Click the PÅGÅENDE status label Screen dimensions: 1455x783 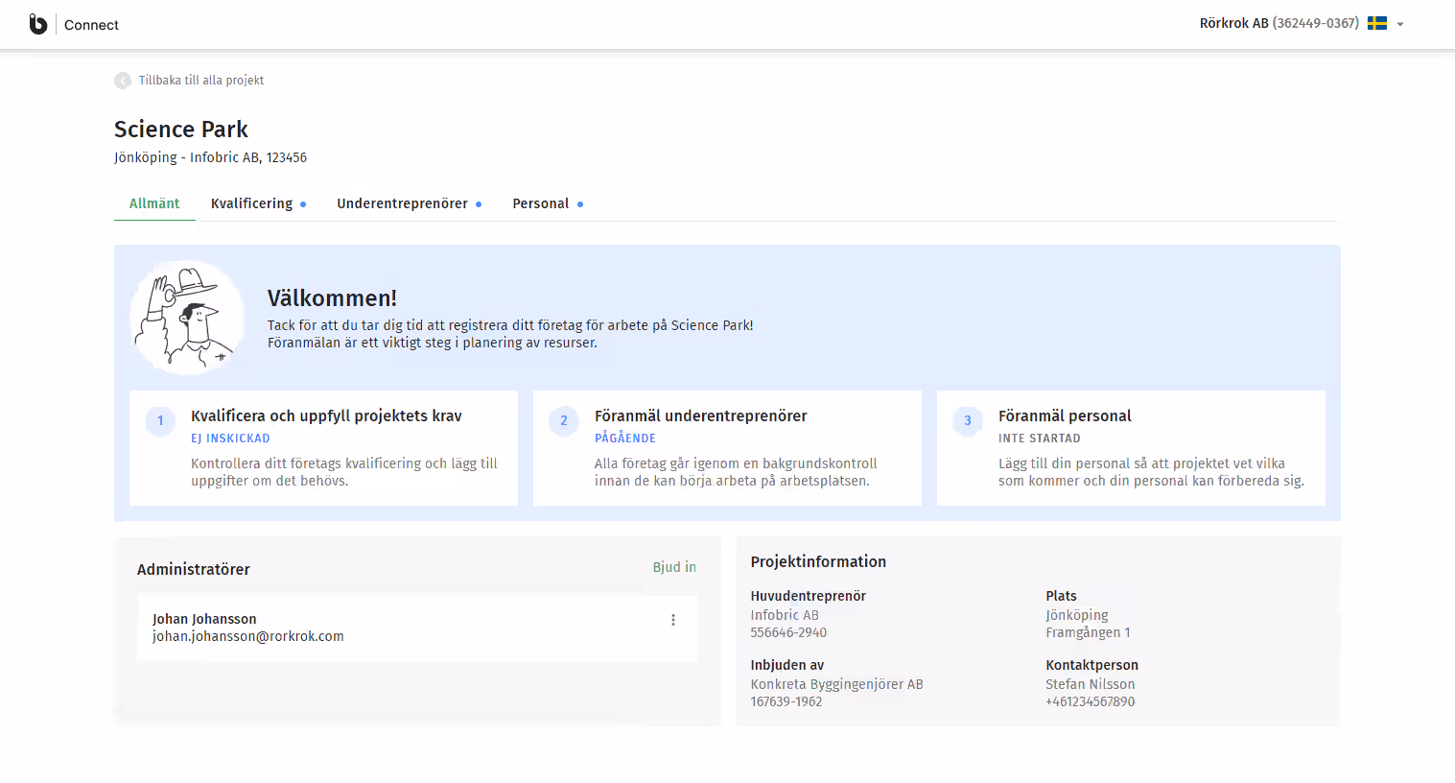(x=625, y=439)
